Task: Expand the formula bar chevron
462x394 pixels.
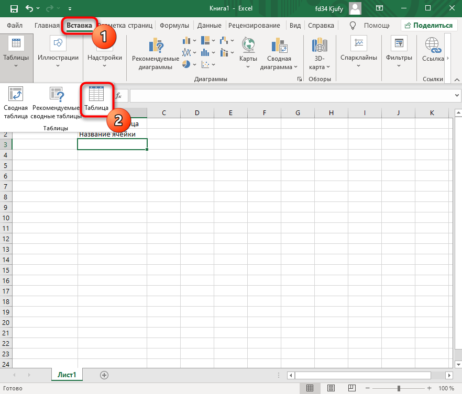Action: pos(457,96)
